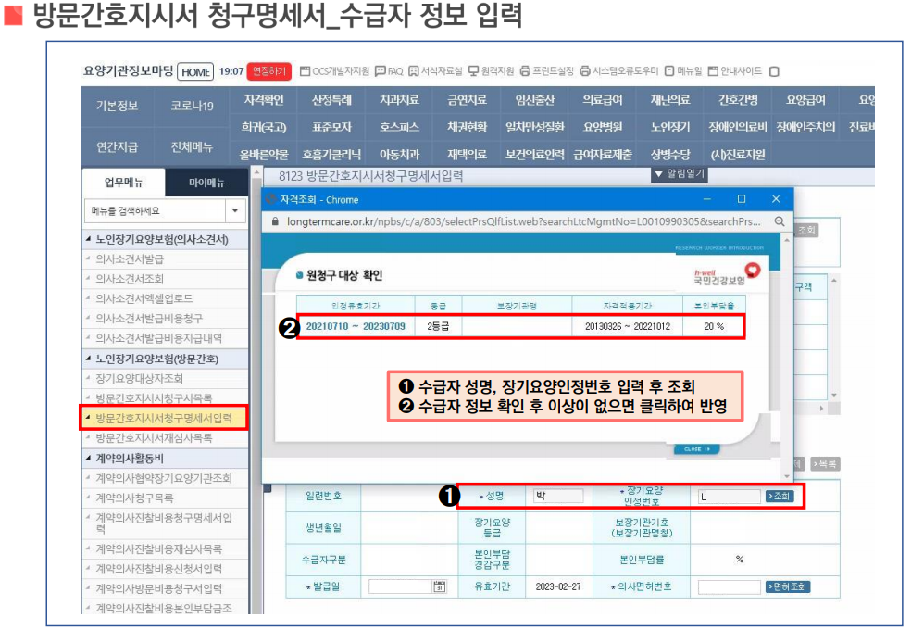Open the 매뉴얼 icon
This screenshot has width=911, height=630.
click(x=669, y=71)
